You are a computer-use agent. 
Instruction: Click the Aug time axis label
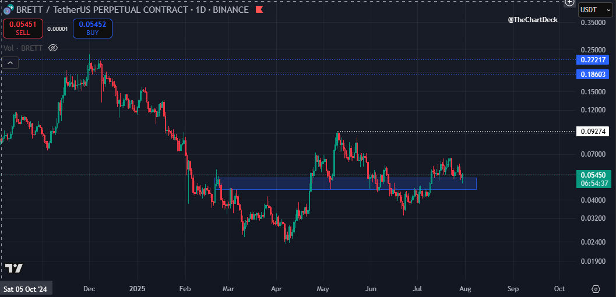(x=464, y=289)
